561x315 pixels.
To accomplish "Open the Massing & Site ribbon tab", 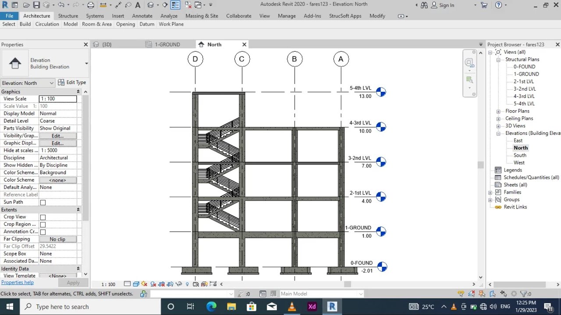I will pyautogui.click(x=202, y=16).
